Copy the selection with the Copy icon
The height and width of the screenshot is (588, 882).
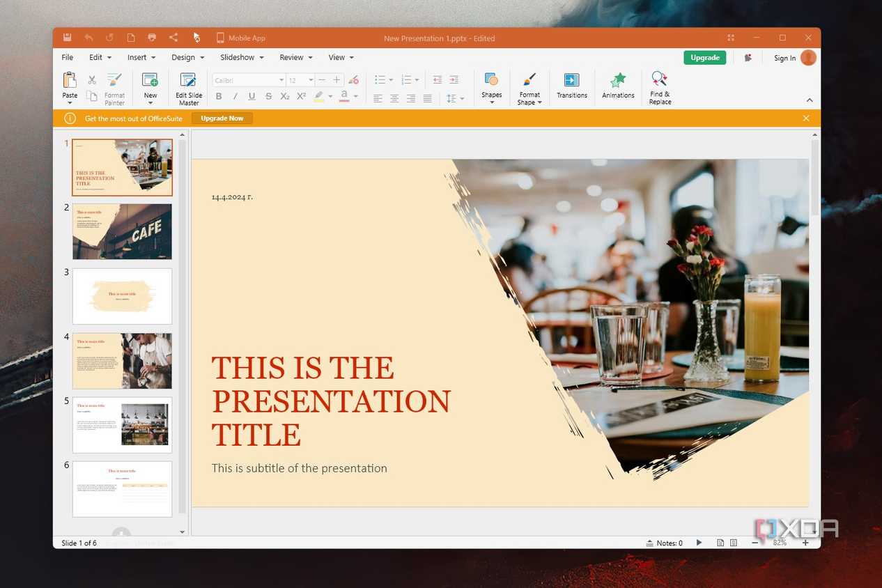click(92, 96)
